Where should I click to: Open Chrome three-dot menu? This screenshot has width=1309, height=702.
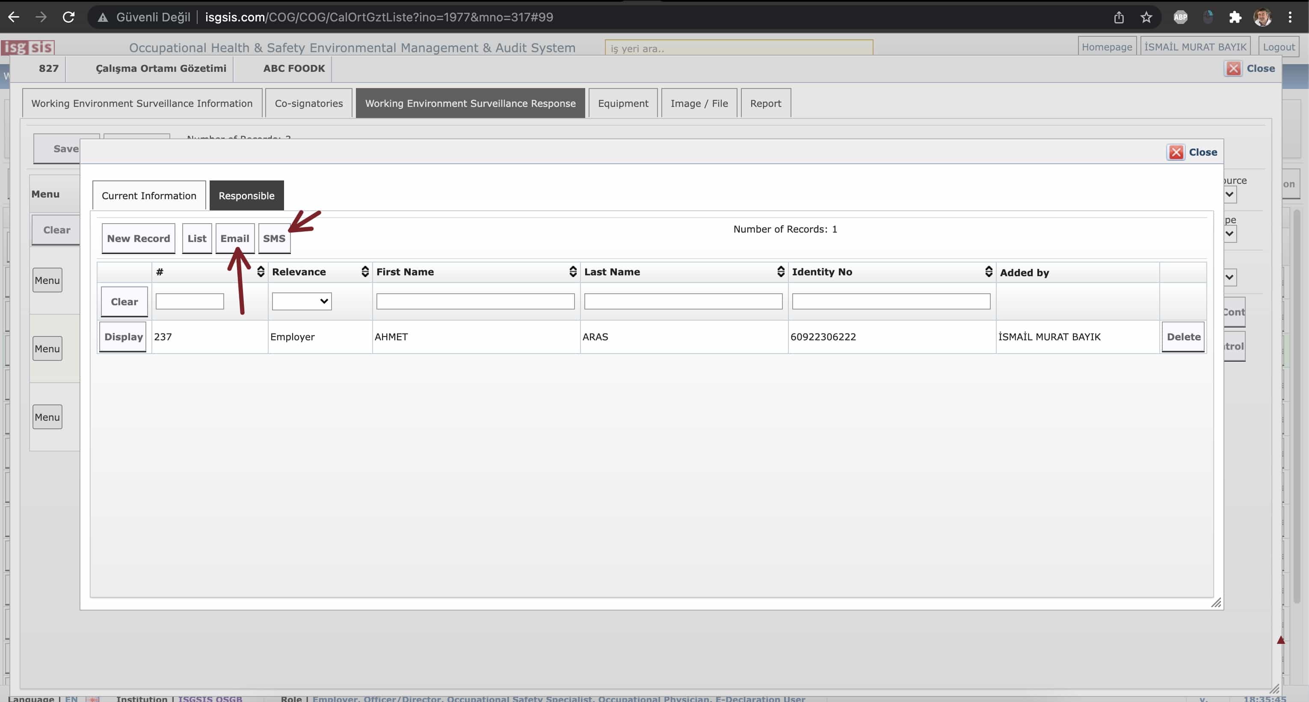pyautogui.click(x=1290, y=17)
